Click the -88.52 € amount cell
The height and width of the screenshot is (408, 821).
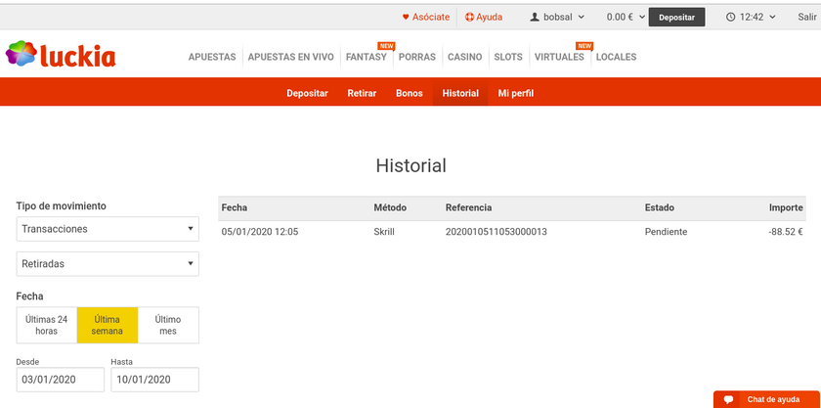(786, 232)
